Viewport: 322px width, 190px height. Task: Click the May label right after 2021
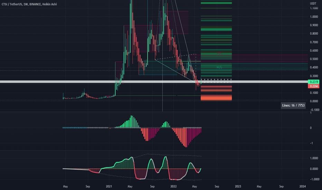coord(130,187)
